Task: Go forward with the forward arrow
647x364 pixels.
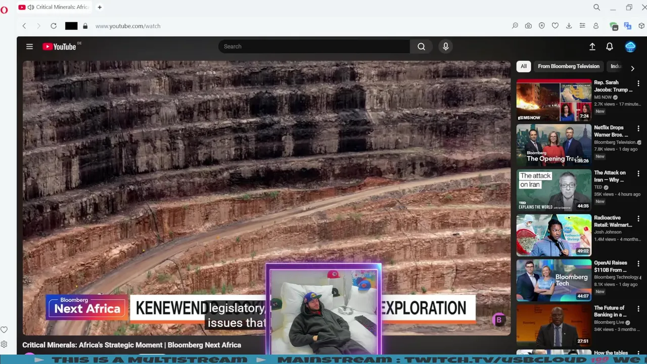Action: point(38,26)
